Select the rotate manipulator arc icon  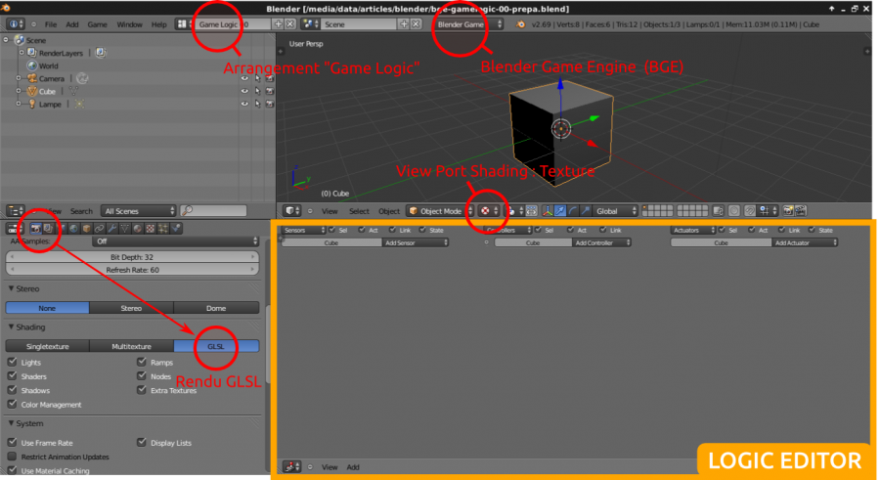573,210
